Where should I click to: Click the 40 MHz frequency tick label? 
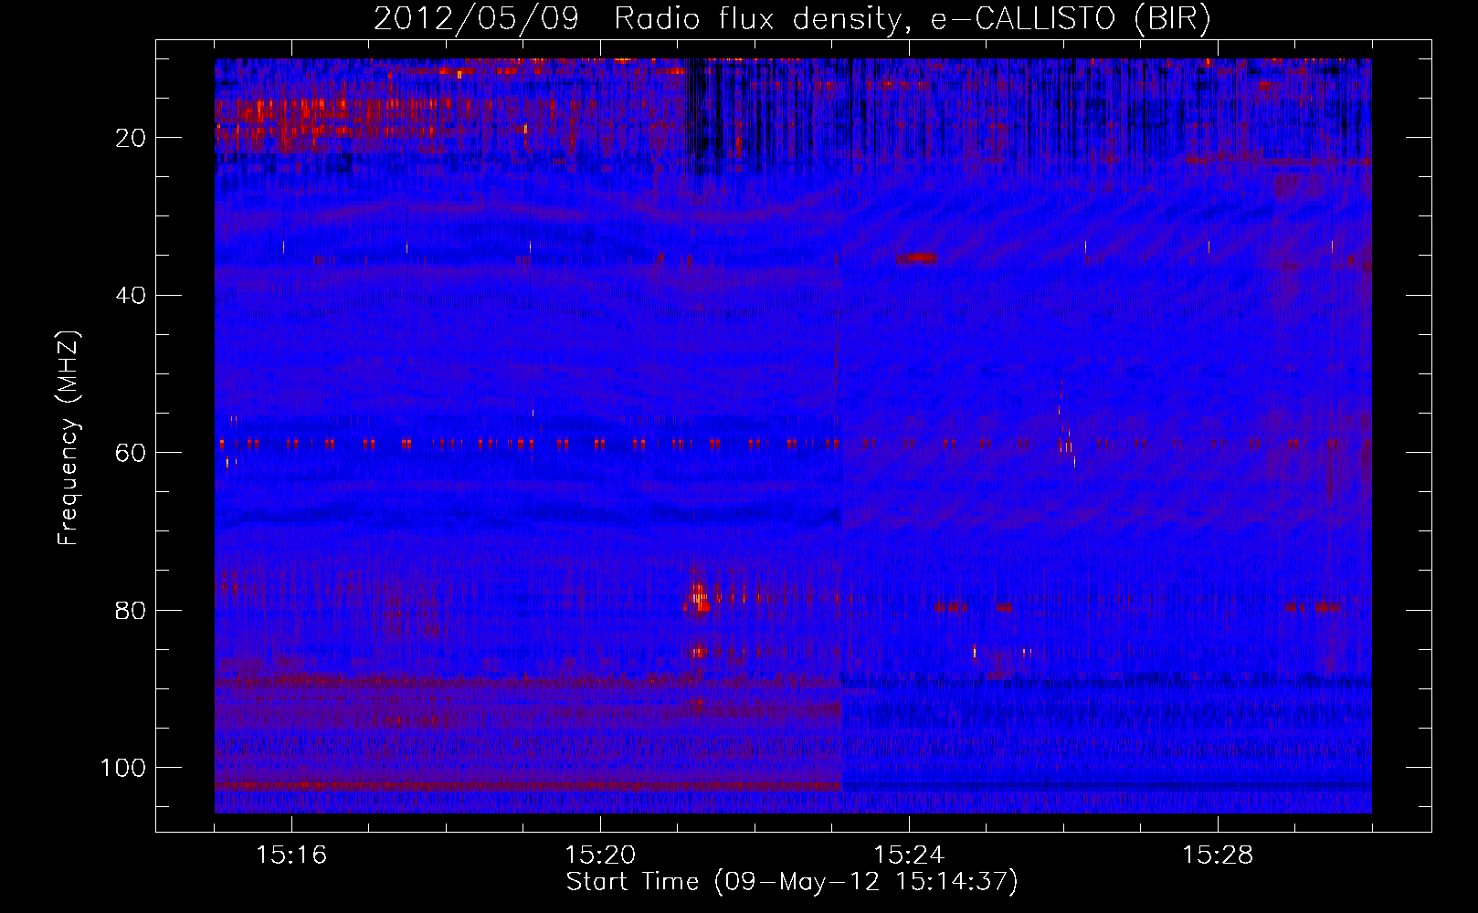[x=131, y=295]
